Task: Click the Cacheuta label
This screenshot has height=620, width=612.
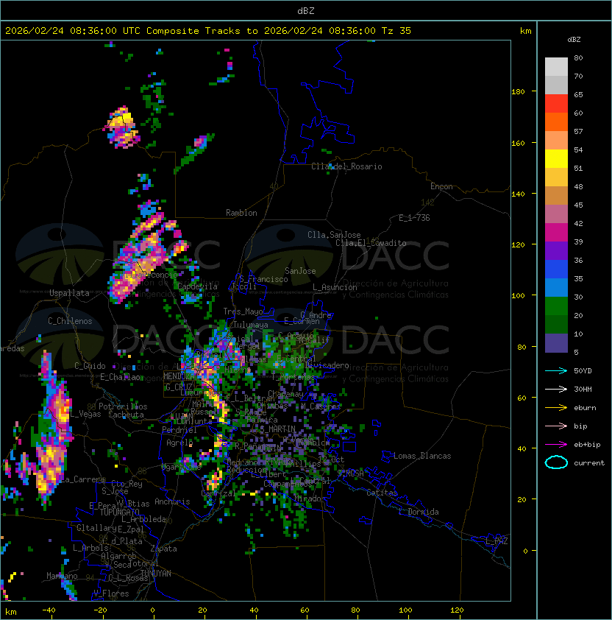Action: (x=126, y=415)
